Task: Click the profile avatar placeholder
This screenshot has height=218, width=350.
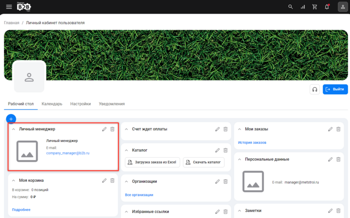Action: coord(29,77)
